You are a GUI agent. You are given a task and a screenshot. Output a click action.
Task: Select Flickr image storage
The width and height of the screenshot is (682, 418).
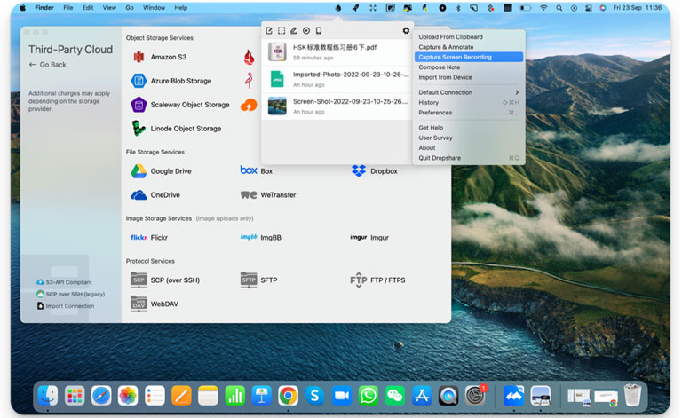click(149, 238)
